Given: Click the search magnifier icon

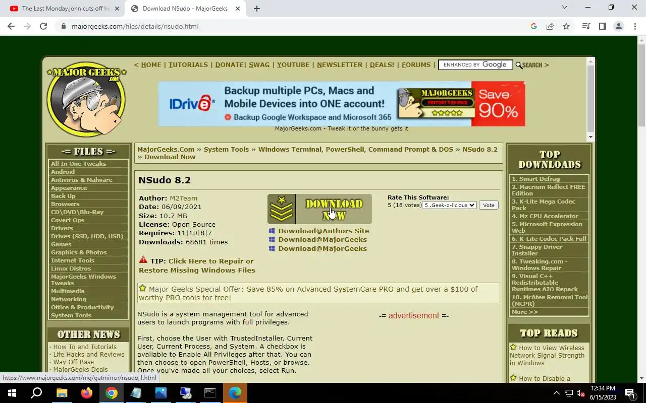Looking at the screenshot, I should (519, 65).
